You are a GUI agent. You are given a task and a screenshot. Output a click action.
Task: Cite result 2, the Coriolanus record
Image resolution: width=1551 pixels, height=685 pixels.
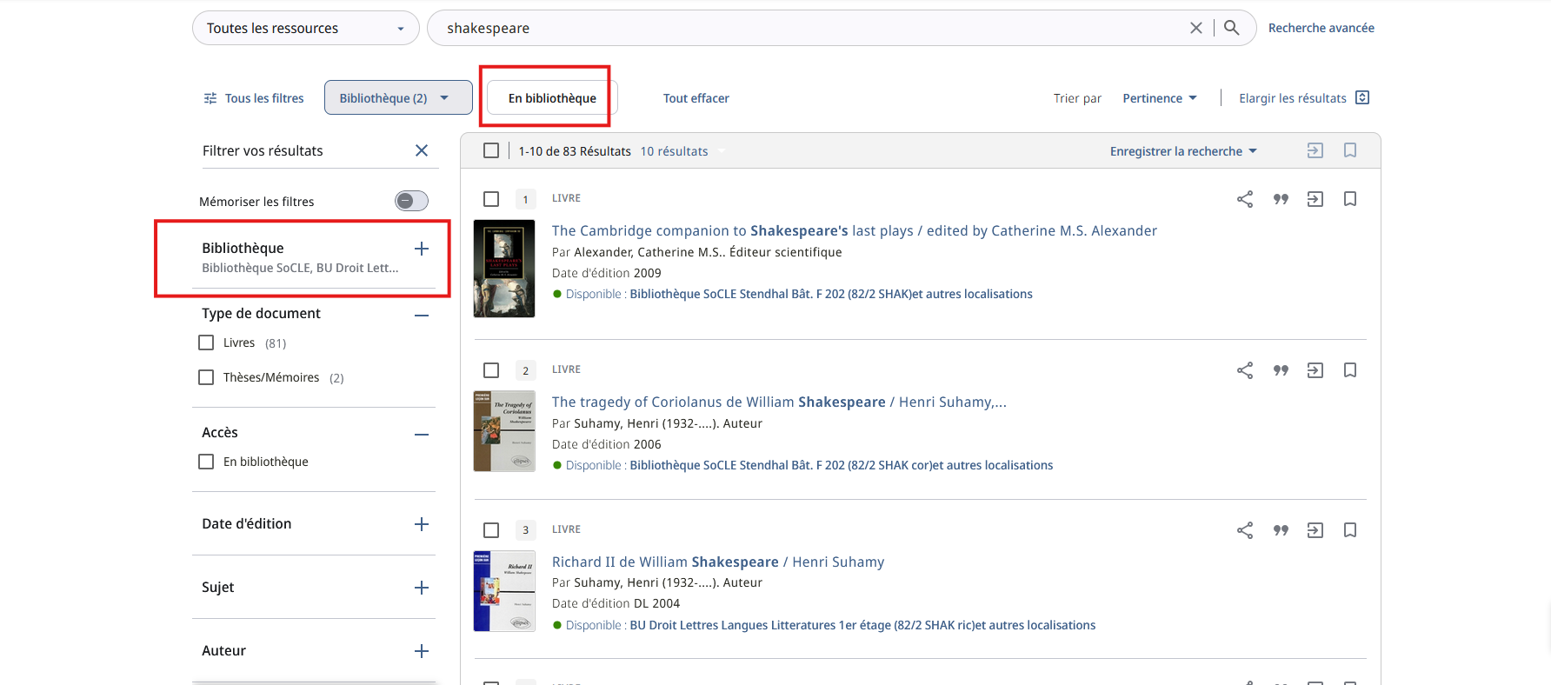coord(1281,370)
